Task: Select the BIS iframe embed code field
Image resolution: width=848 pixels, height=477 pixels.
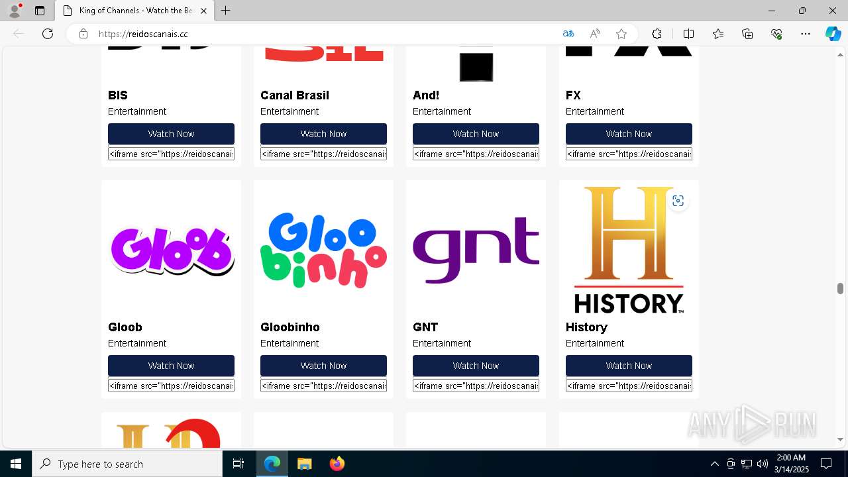Action: tap(171, 154)
